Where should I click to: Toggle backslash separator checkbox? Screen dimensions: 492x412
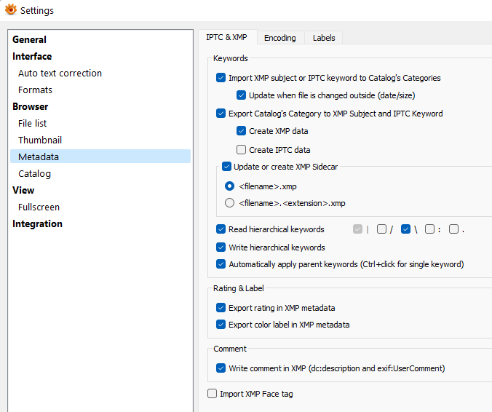point(406,229)
